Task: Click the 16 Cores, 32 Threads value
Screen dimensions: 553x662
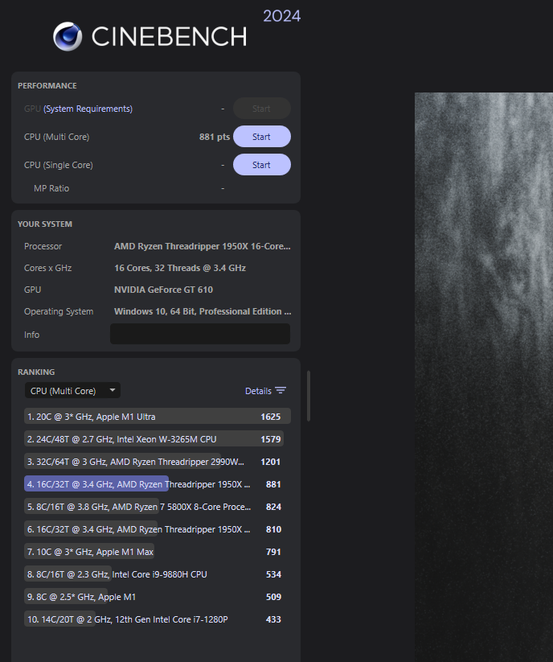Action: pyautogui.click(x=180, y=268)
